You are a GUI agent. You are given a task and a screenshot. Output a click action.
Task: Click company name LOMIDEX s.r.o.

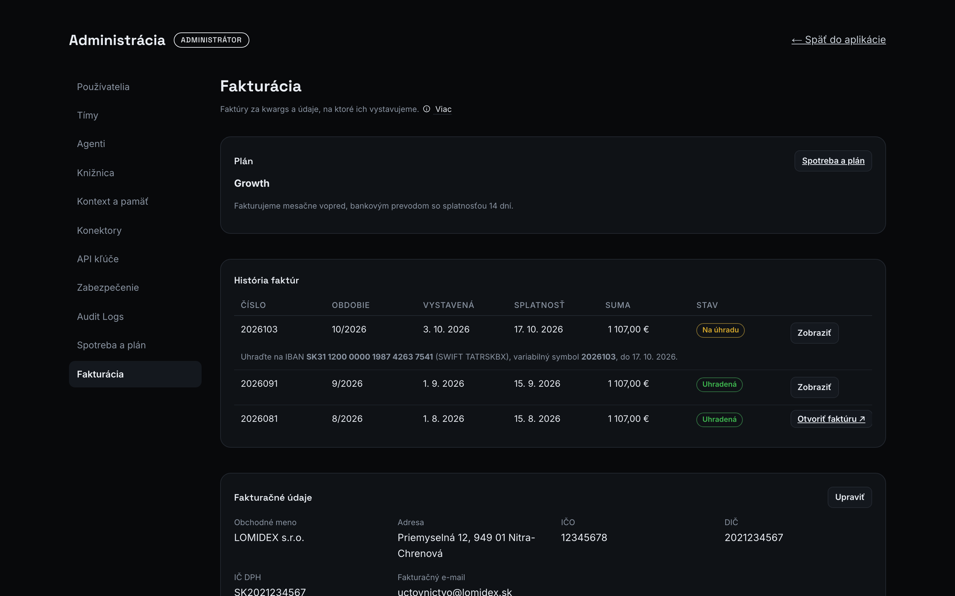269,538
